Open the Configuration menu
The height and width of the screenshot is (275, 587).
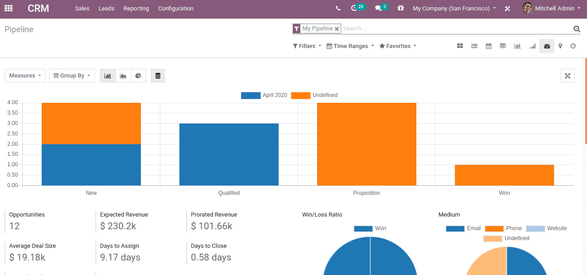point(176,8)
